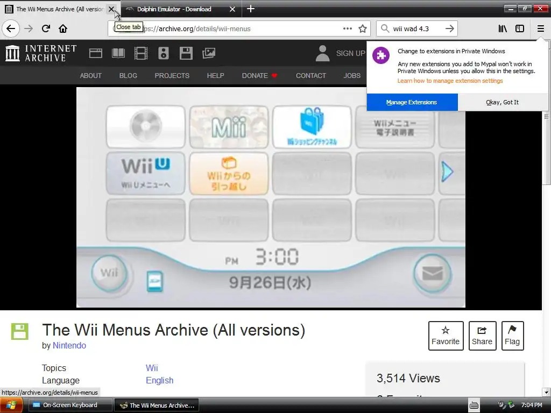The height and width of the screenshot is (413, 551).
Task: Open the Web section icon
Action: (96, 53)
